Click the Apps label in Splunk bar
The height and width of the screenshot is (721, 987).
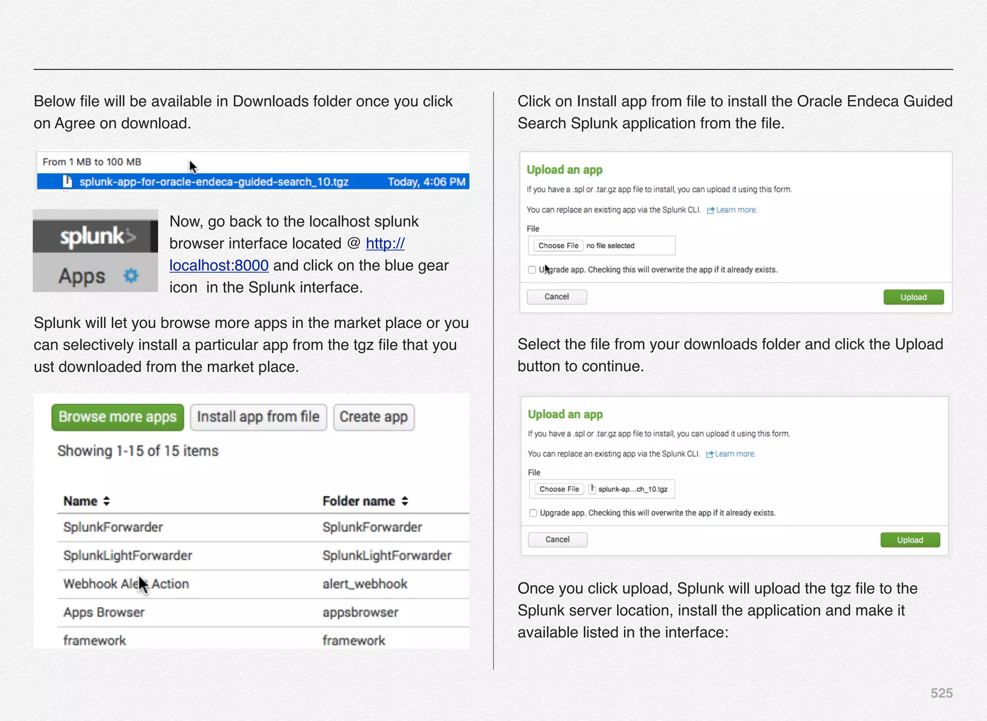click(x=82, y=276)
